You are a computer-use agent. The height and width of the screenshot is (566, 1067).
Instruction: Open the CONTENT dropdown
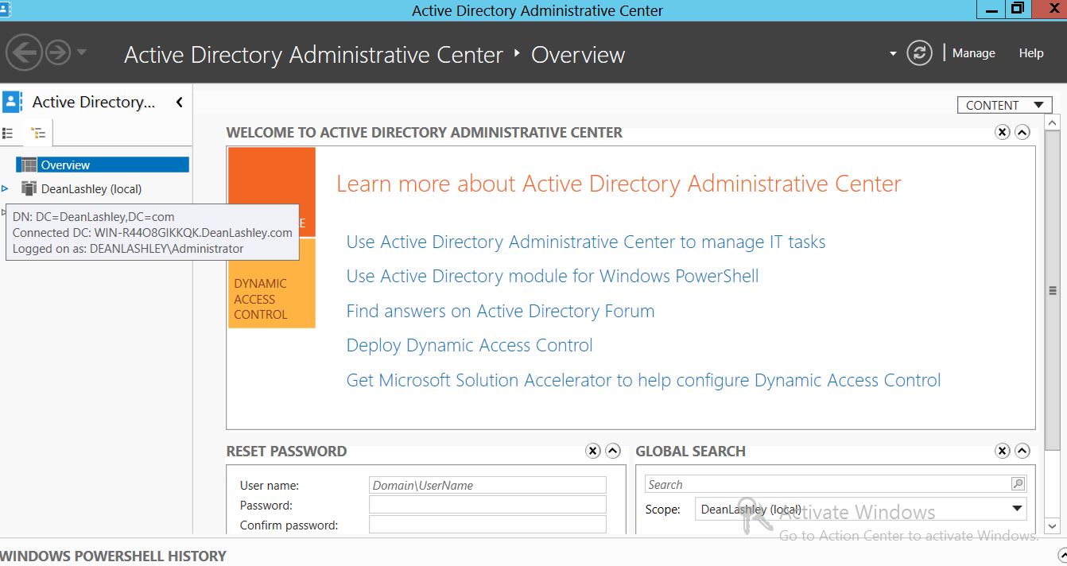(x=1005, y=105)
